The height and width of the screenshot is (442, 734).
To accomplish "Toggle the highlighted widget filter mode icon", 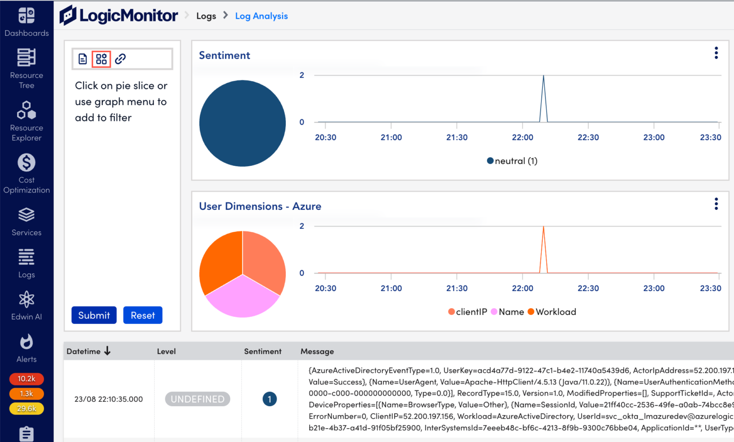I will [101, 59].
